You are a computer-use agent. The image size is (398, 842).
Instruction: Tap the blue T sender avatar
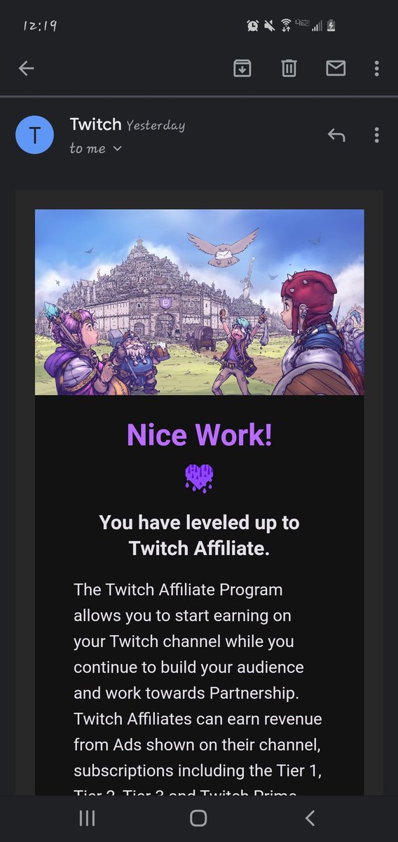34,135
